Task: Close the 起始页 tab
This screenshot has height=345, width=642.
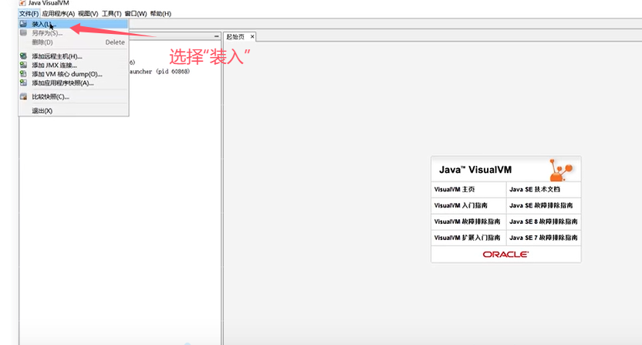Action: (x=252, y=37)
